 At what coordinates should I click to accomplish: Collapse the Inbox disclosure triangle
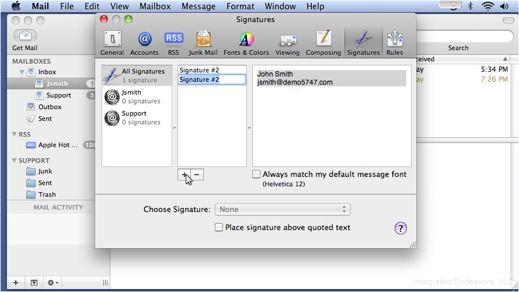point(22,72)
